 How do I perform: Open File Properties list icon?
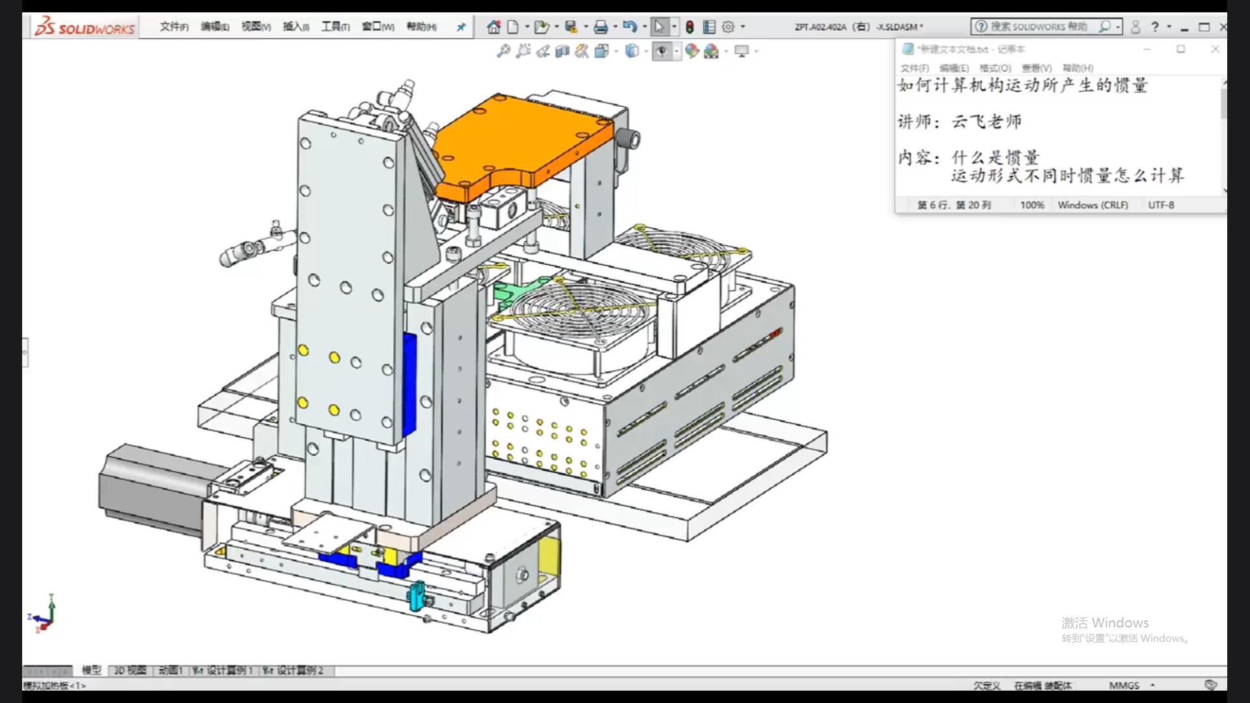709,27
